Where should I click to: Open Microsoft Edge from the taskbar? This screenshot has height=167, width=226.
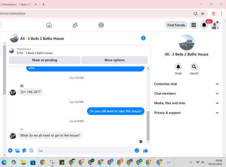(x=4, y=162)
